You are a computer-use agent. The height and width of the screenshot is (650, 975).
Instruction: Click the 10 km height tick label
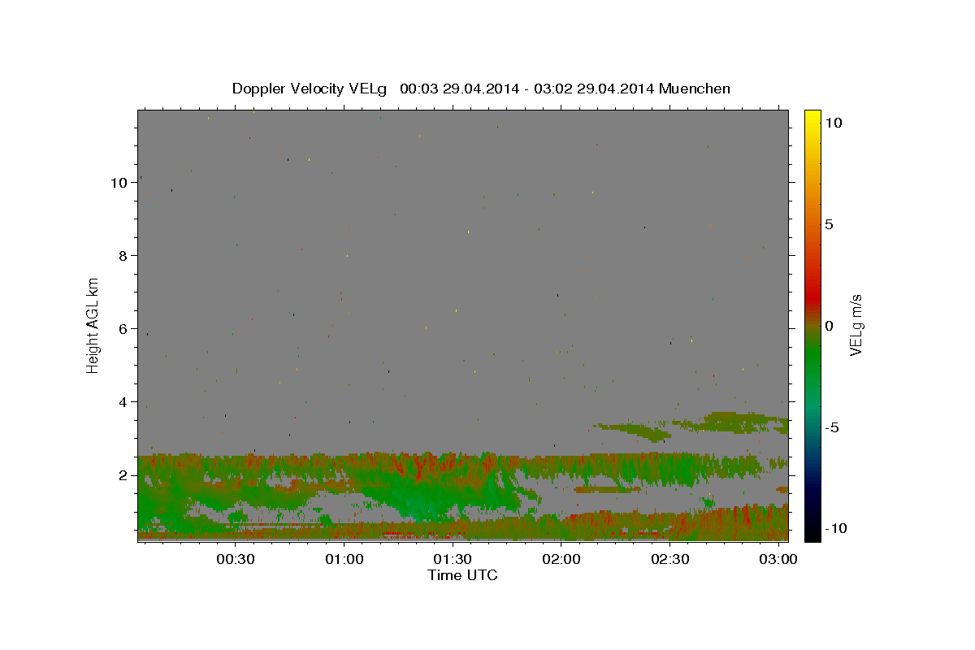point(119,183)
